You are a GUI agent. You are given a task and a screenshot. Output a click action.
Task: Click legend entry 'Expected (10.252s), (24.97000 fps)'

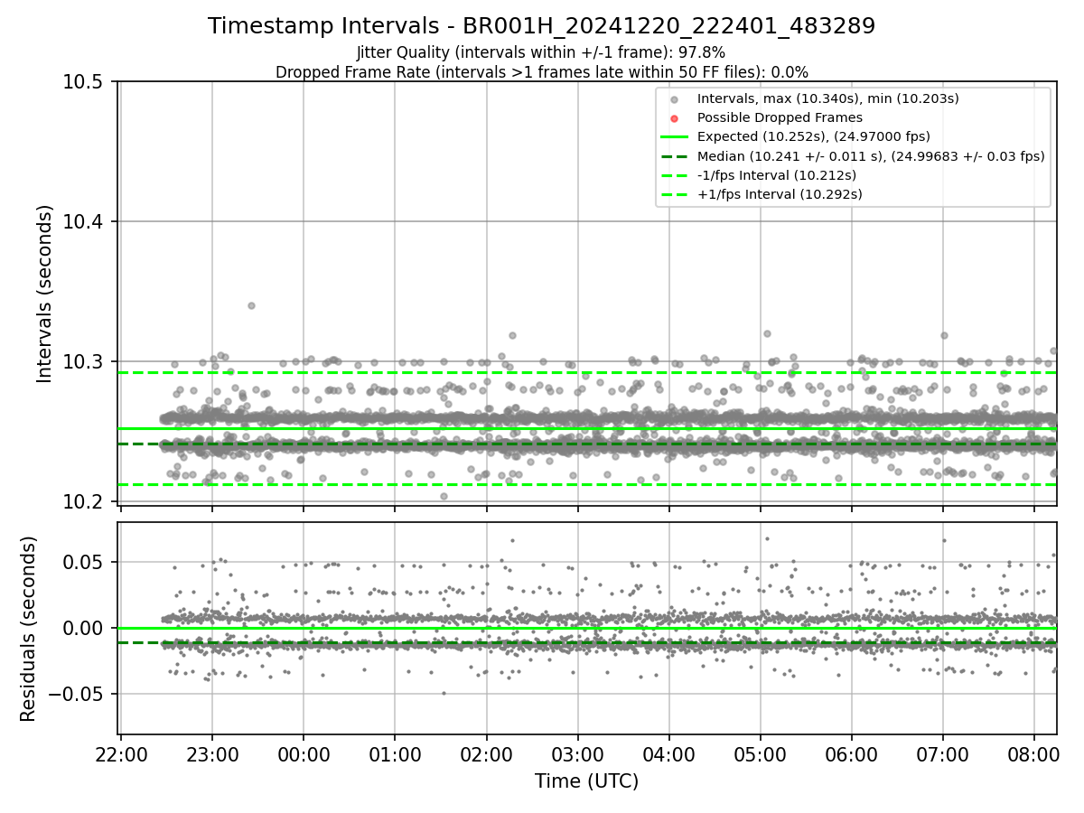tap(813, 136)
